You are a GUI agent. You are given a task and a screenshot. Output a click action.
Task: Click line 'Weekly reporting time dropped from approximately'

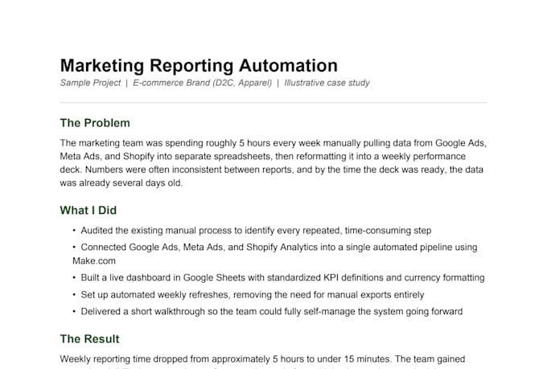(262, 359)
